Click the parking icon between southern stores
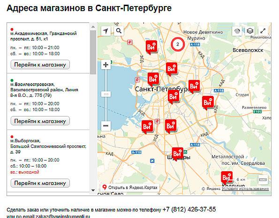 pyautogui.click(x=157, y=122)
